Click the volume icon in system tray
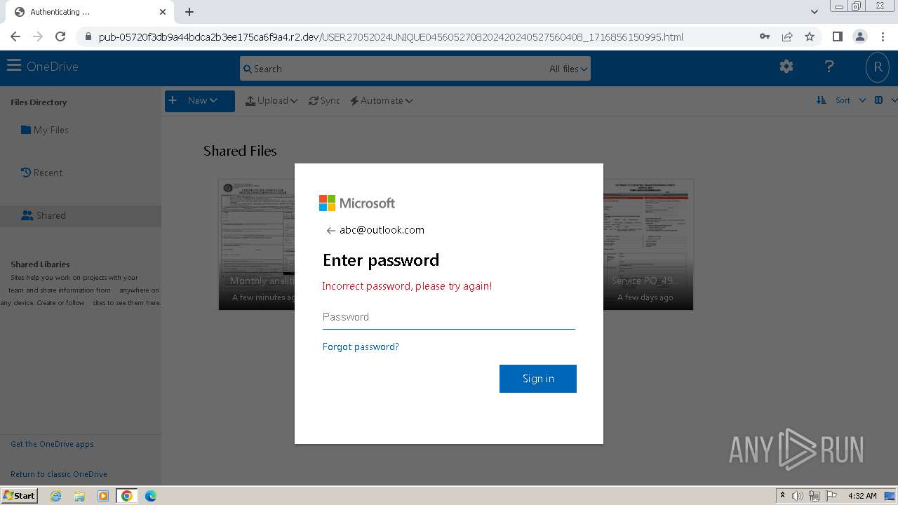Screen dimensions: 898x505 click(x=798, y=496)
